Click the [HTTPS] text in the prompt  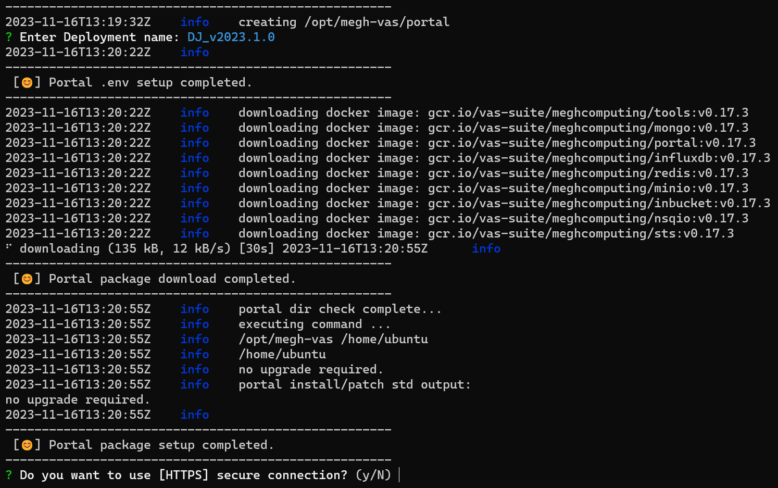[183, 476]
